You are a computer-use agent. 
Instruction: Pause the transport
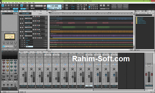tap(39, 6)
